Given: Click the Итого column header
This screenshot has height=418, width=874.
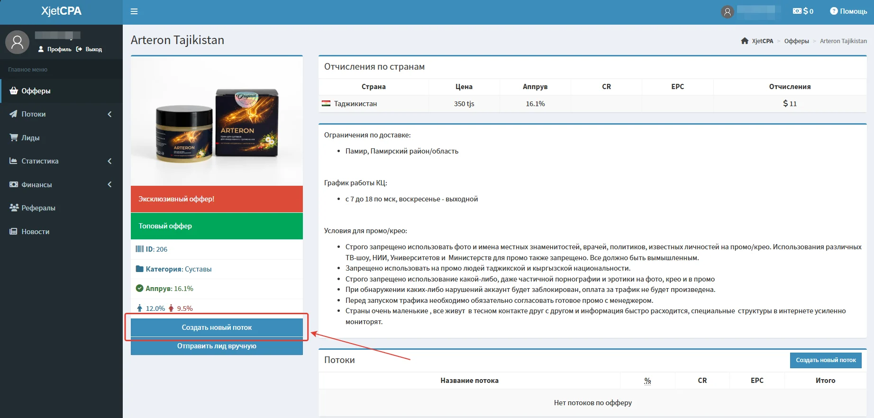Looking at the screenshot, I should tap(825, 381).
